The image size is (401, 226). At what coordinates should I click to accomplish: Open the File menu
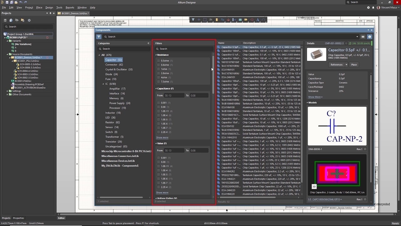click(4, 8)
